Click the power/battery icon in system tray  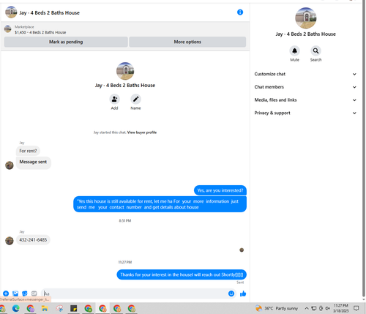(321, 308)
